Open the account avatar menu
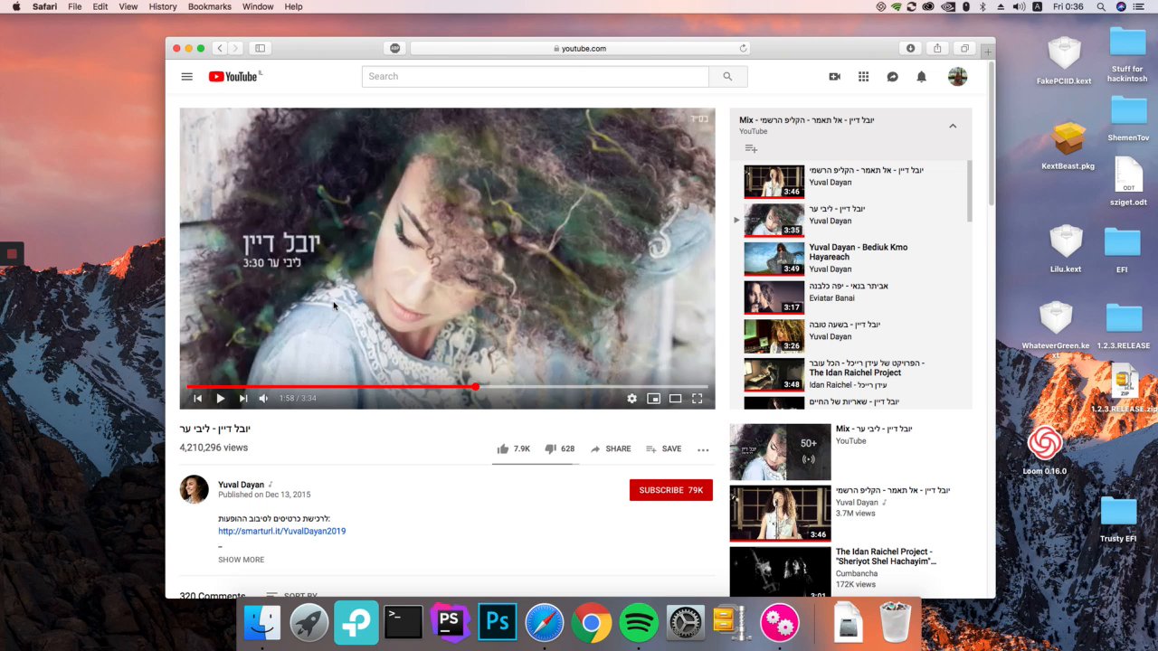The height and width of the screenshot is (651, 1158). coord(957,77)
